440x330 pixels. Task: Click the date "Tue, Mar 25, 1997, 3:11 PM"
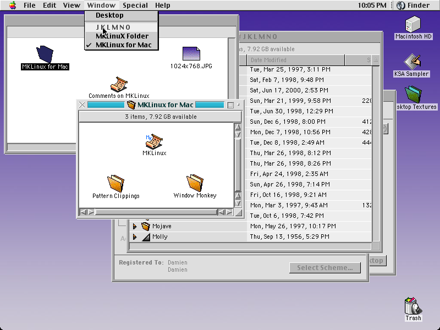coord(290,70)
